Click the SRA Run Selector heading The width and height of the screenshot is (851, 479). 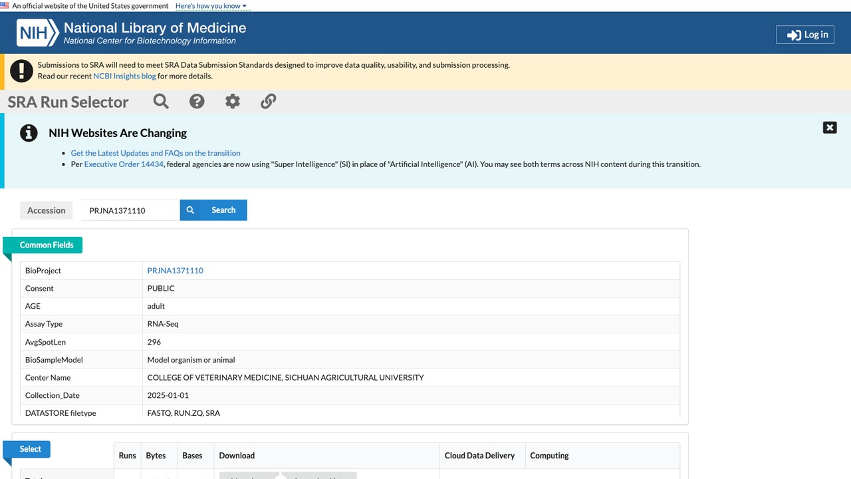[x=68, y=102]
